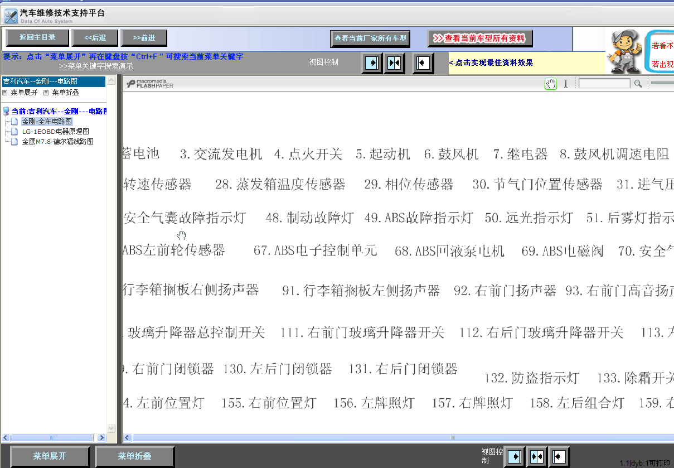674x468 pixels.
Task: Go forward with >>前进 button
Action: click(x=144, y=37)
